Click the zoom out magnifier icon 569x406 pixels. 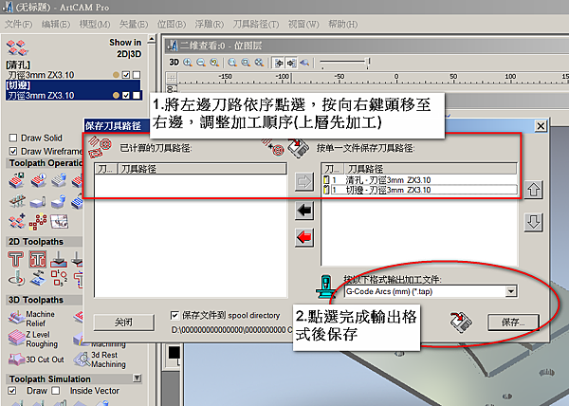point(201,63)
